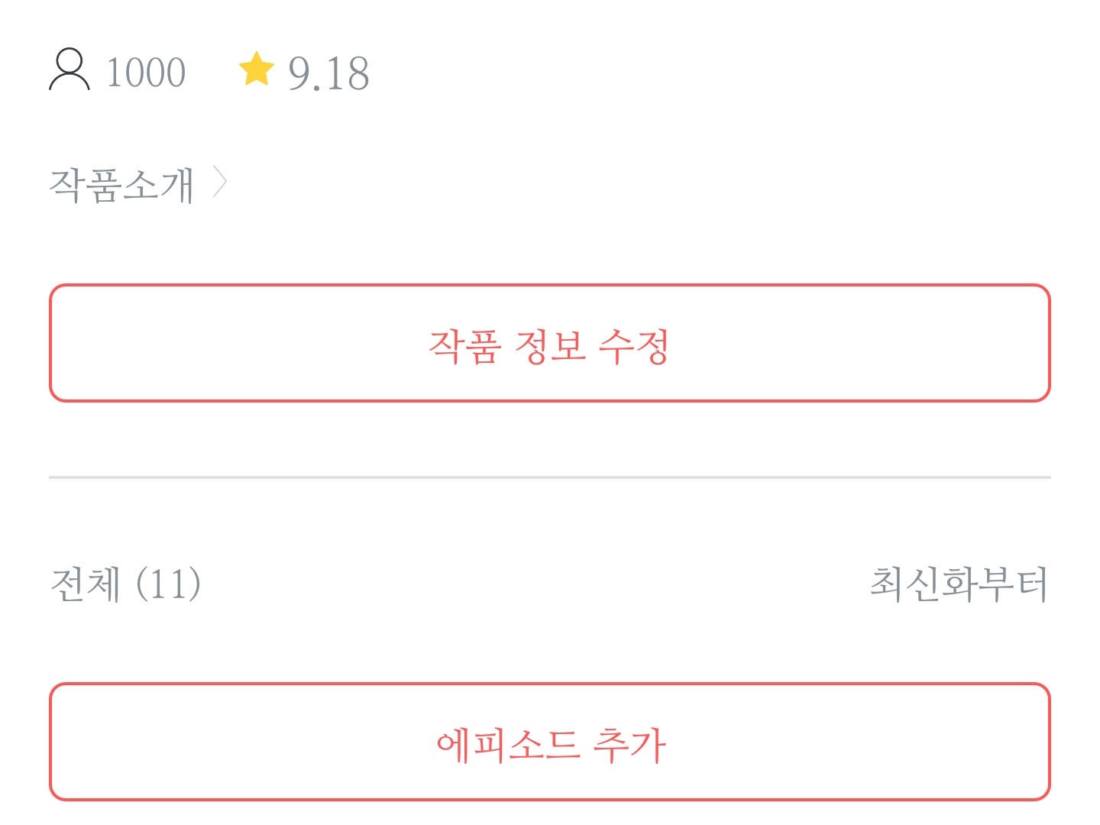Tap the 1000 subscriber count

(146, 73)
